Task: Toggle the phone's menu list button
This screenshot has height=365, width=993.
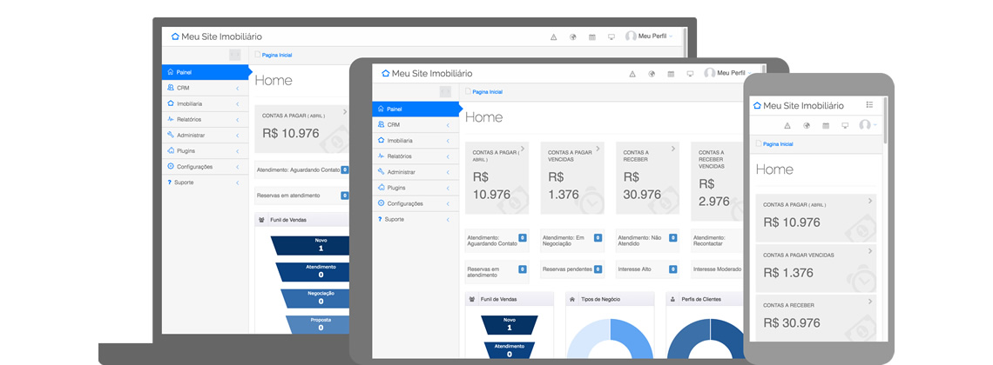Action: click(869, 104)
